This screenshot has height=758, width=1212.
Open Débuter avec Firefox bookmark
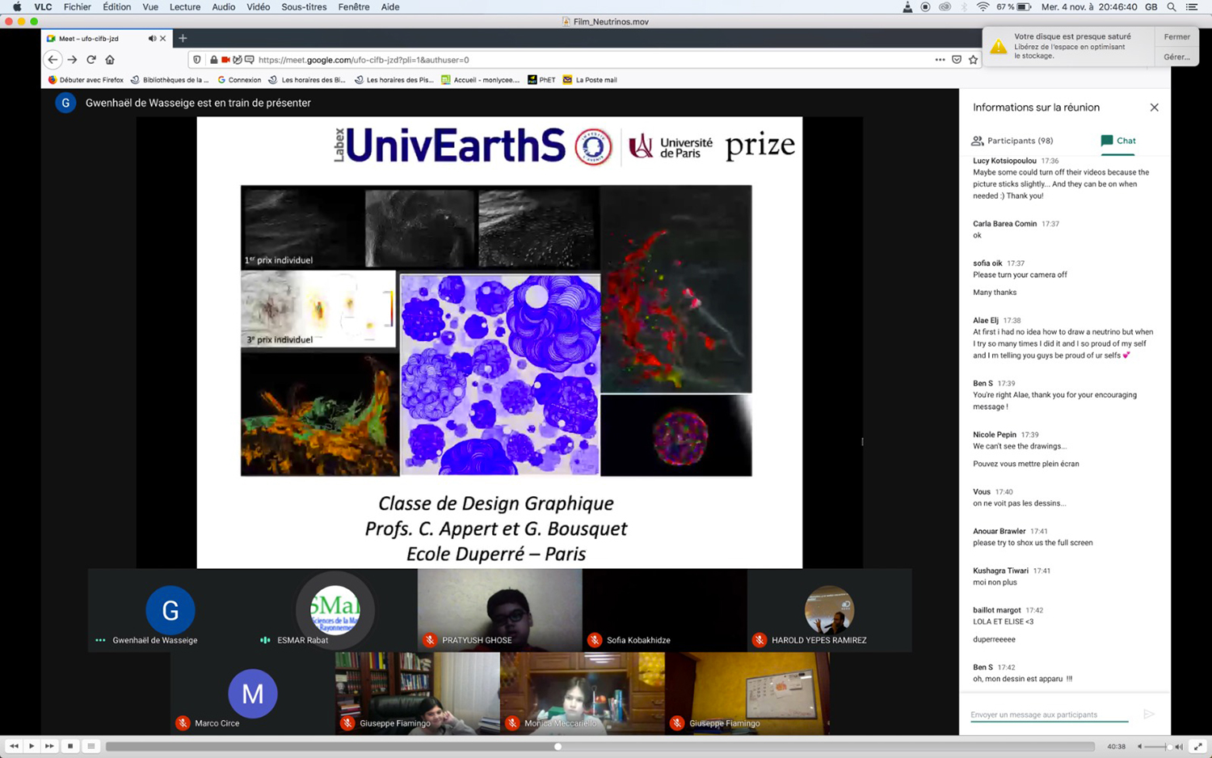tap(86, 80)
